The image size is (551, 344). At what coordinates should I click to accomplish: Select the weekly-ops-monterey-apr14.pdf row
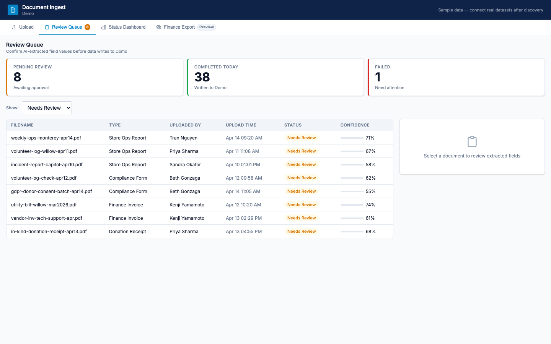click(x=200, y=138)
